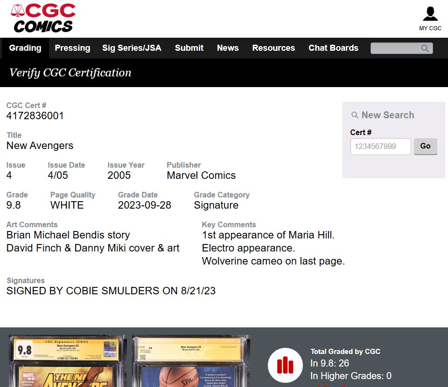Click the In Higher Grades: 0 count
Image resolution: width=448 pixels, height=387 pixels.
pyautogui.click(x=351, y=376)
